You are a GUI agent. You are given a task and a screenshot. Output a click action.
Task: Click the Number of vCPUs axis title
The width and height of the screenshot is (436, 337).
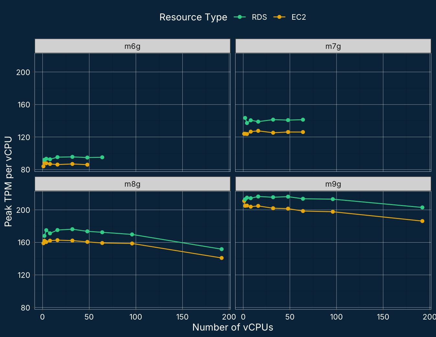233,327
